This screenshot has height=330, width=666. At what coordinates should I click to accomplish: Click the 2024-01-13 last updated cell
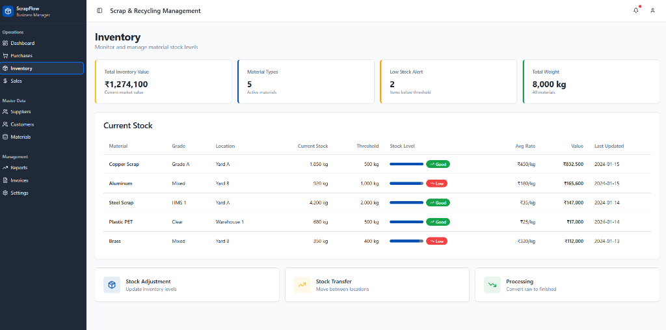tap(607, 241)
